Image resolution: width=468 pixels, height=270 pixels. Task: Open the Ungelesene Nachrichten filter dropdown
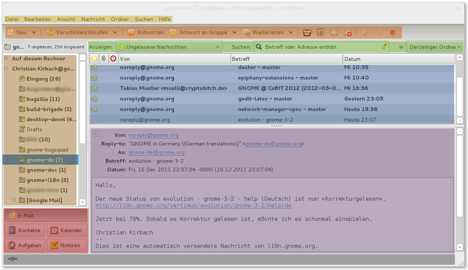click(169, 47)
